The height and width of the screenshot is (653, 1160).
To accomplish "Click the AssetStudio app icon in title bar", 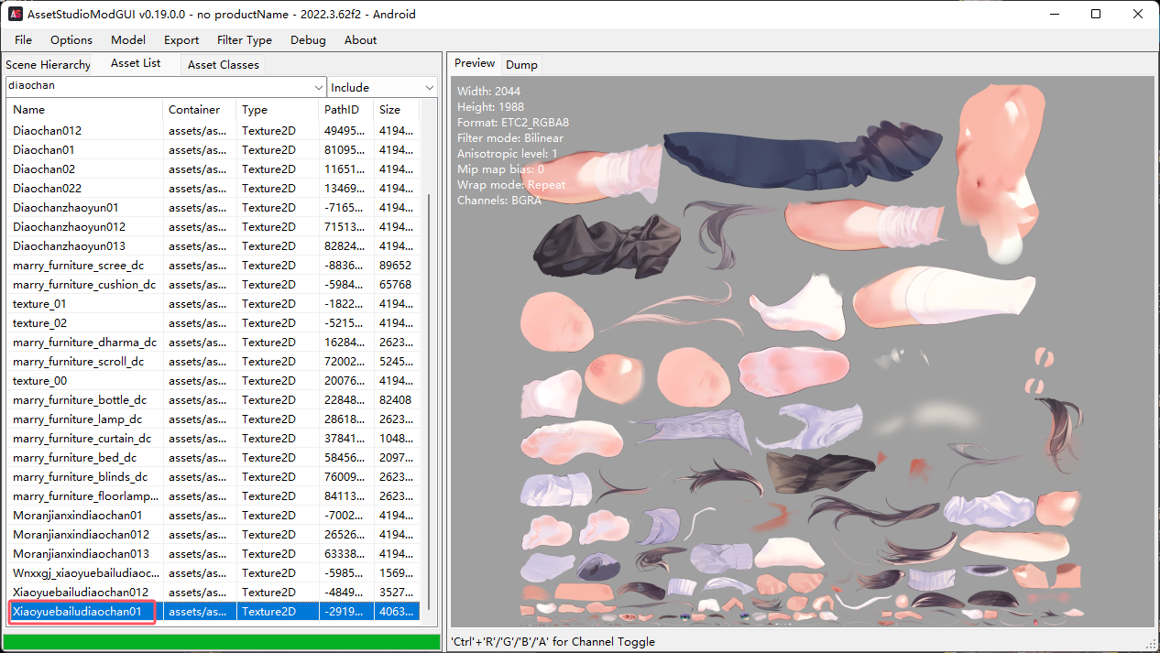I will tap(16, 14).
